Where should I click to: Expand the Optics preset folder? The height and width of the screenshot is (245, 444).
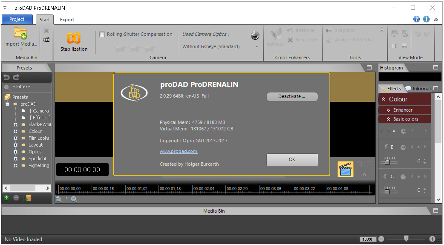tap(16, 152)
